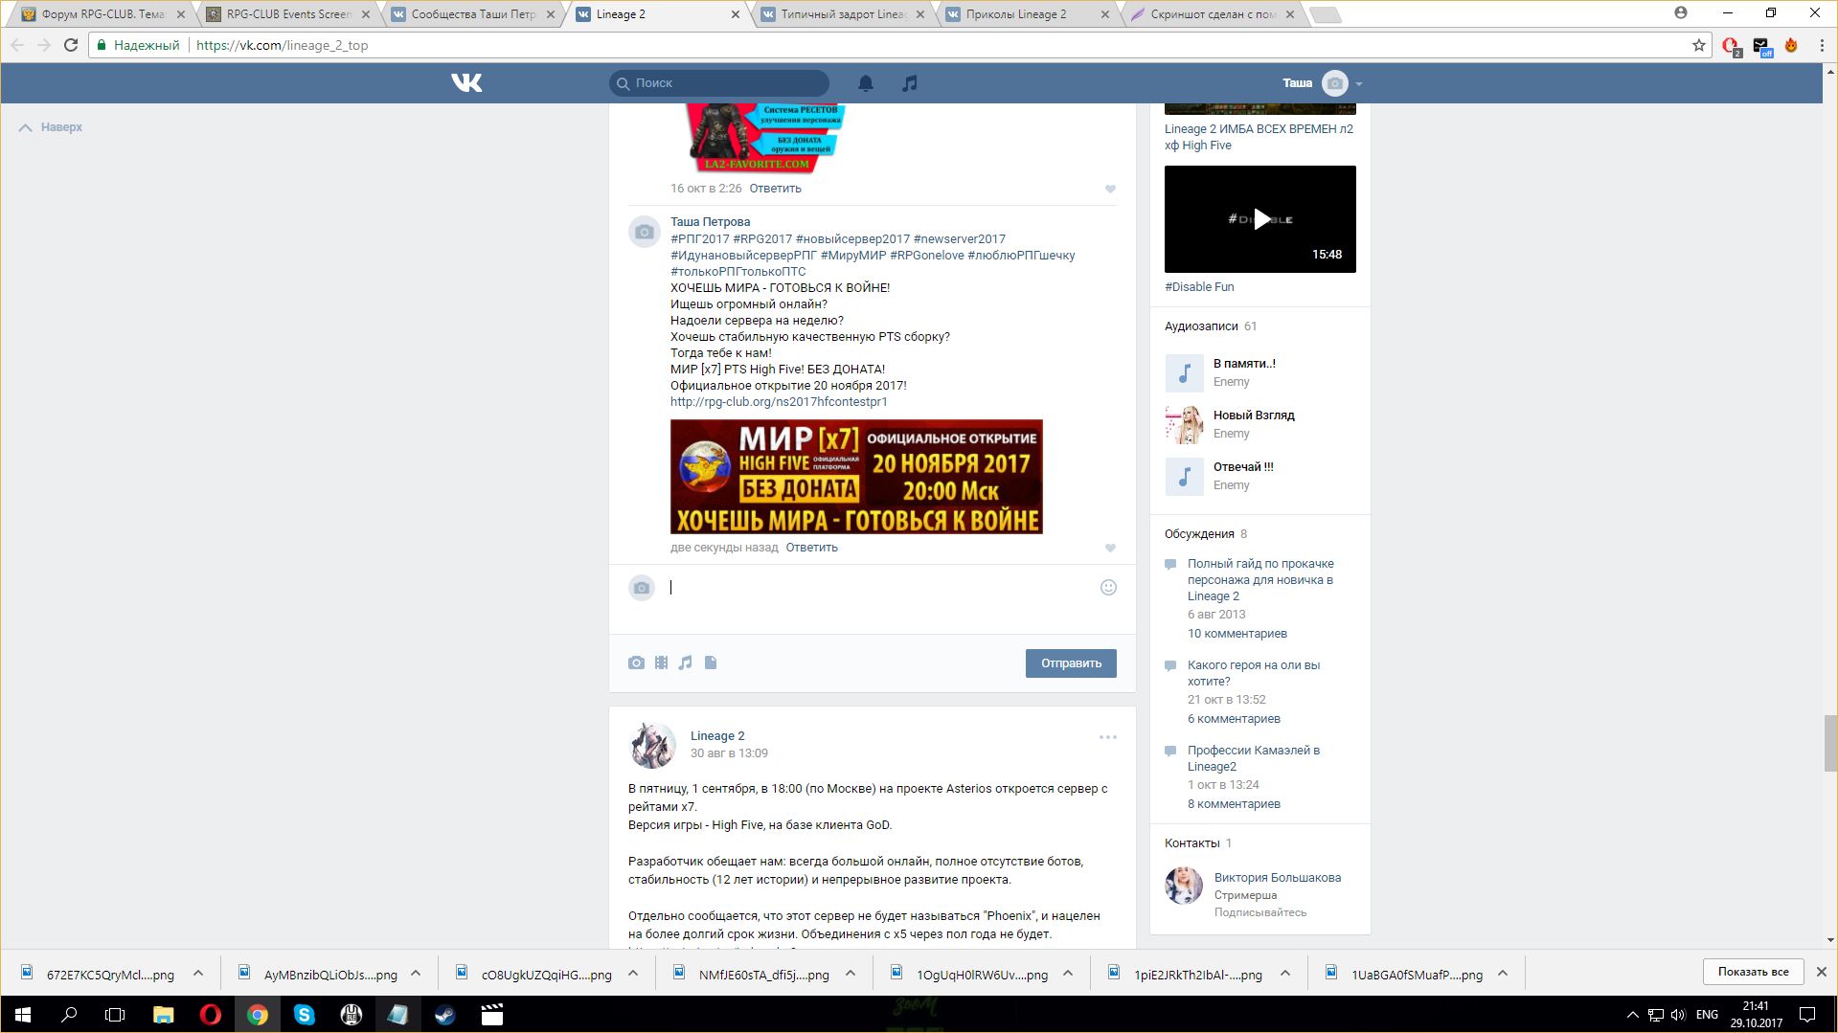Attach a photo to the comment
This screenshot has width=1838, height=1033.
[x=636, y=662]
